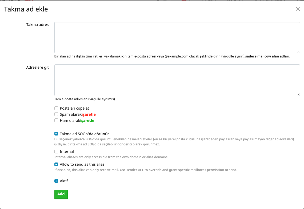
Task: Focus the Takma adres text area
Action: click(x=177, y=37)
